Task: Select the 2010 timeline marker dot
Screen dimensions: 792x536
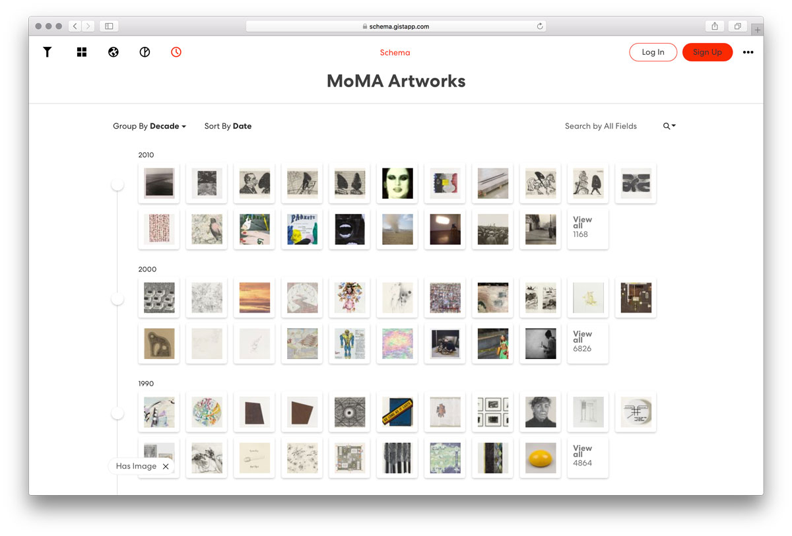Action: 117,185
